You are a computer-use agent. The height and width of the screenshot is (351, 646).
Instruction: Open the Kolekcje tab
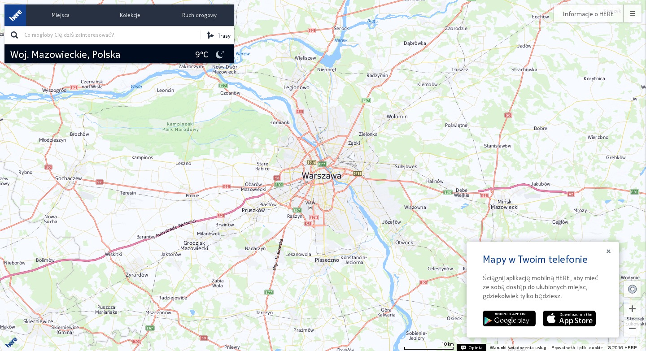click(130, 15)
